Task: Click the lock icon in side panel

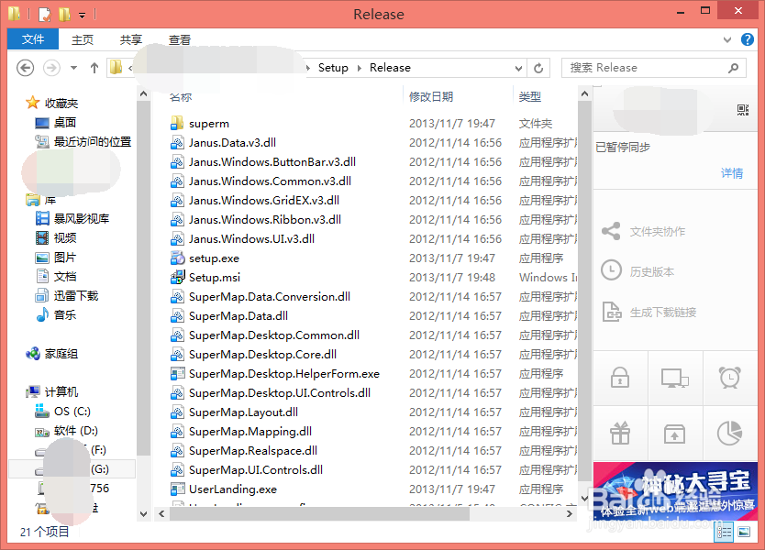Action: point(620,378)
